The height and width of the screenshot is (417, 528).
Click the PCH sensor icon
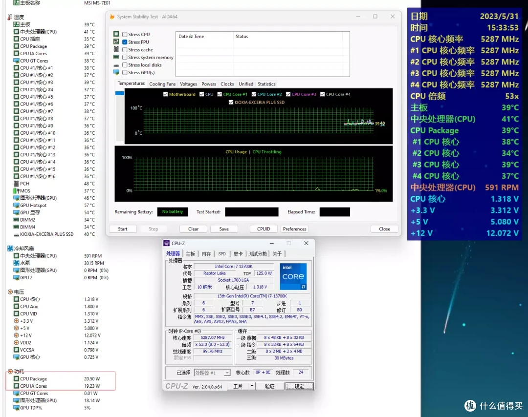(16, 183)
